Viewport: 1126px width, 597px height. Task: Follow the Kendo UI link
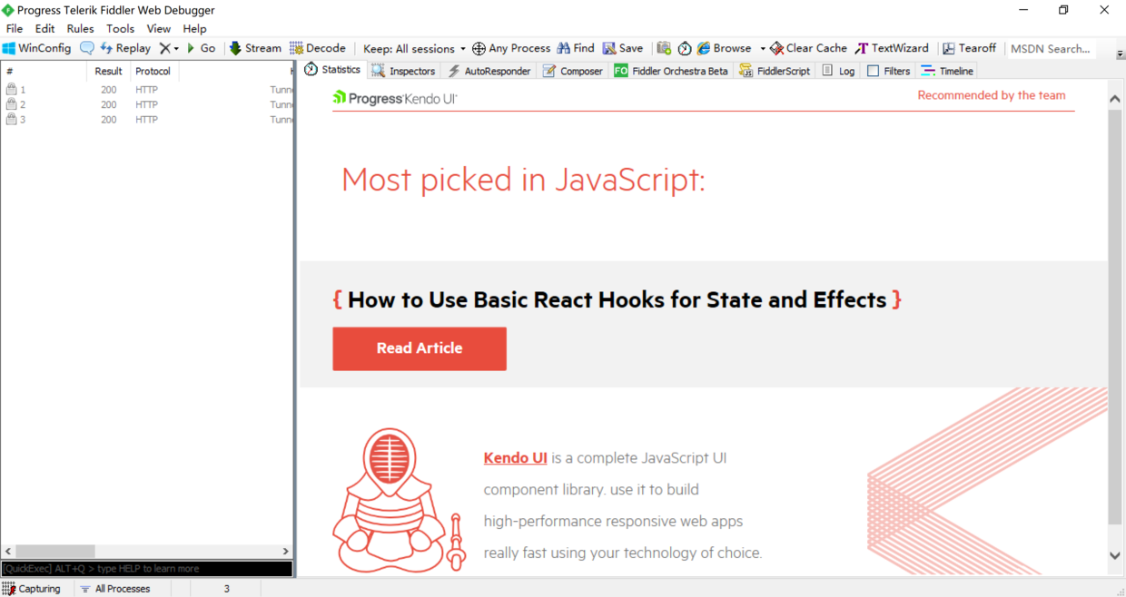pyautogui.click(x=515, y=458)
